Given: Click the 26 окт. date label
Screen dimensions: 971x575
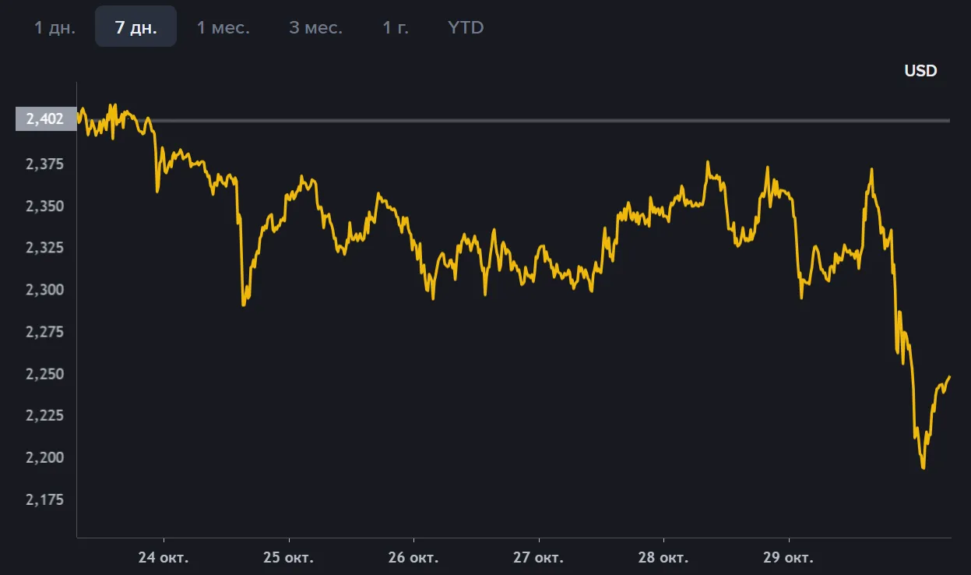Looking at the screenshot, I should [x=413, y=558].
